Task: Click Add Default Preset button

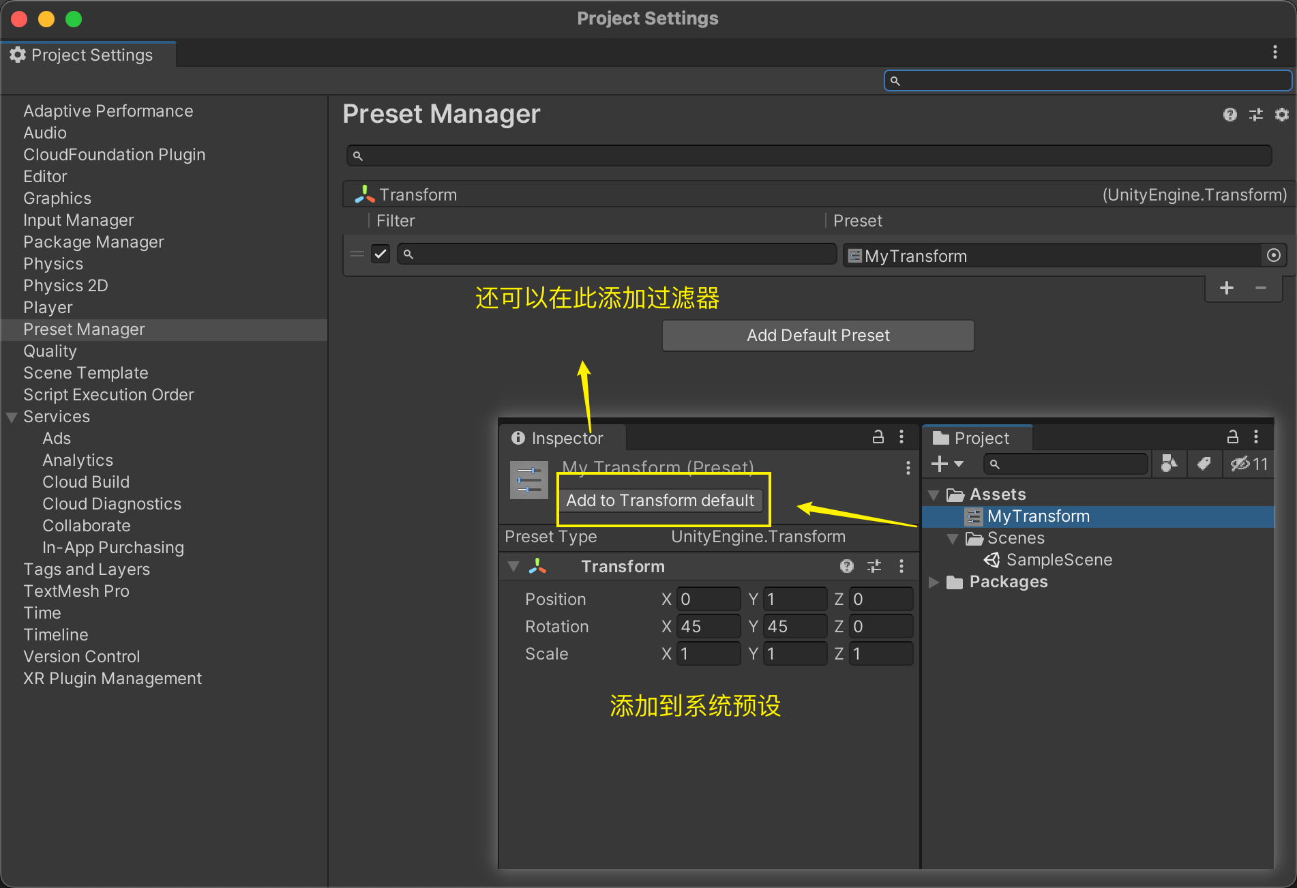Action: point(818,336)
